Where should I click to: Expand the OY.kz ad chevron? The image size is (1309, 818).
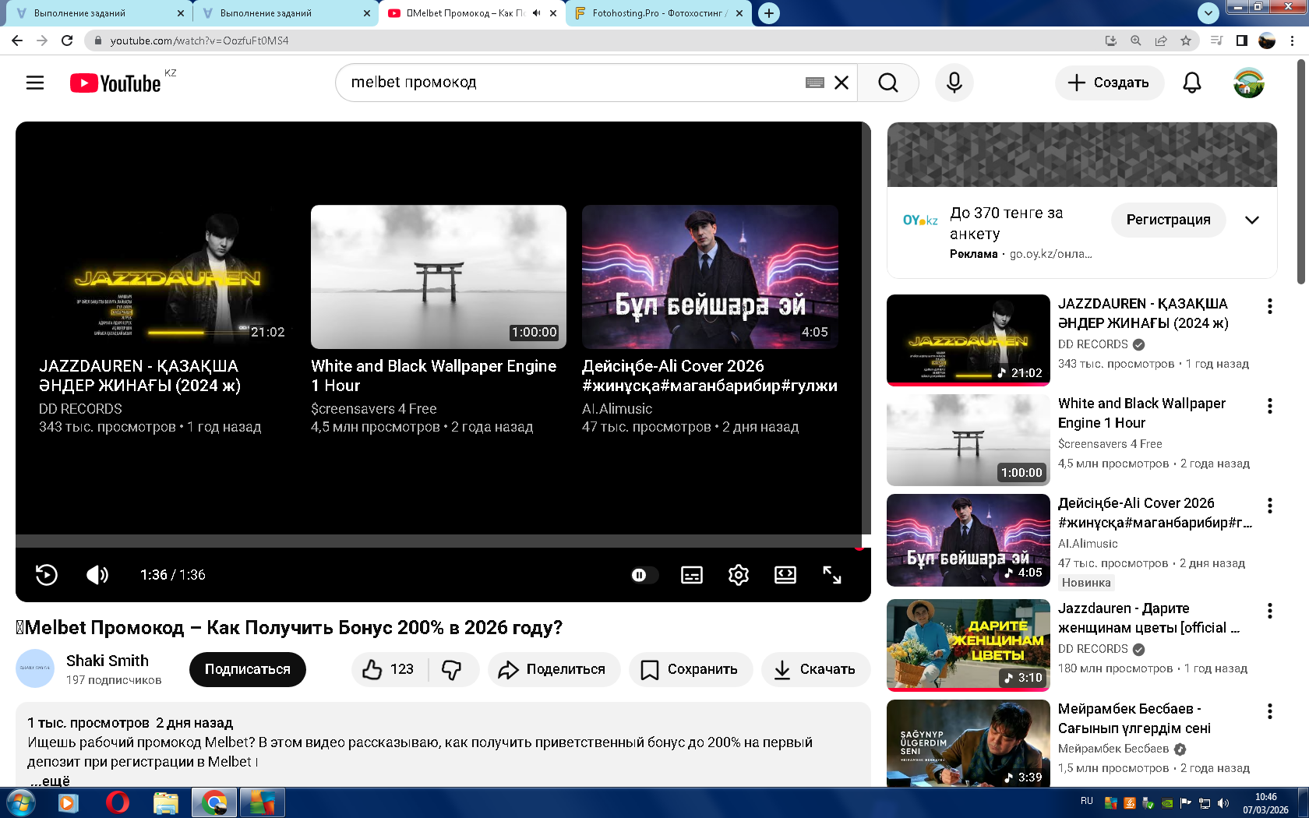1251,220
